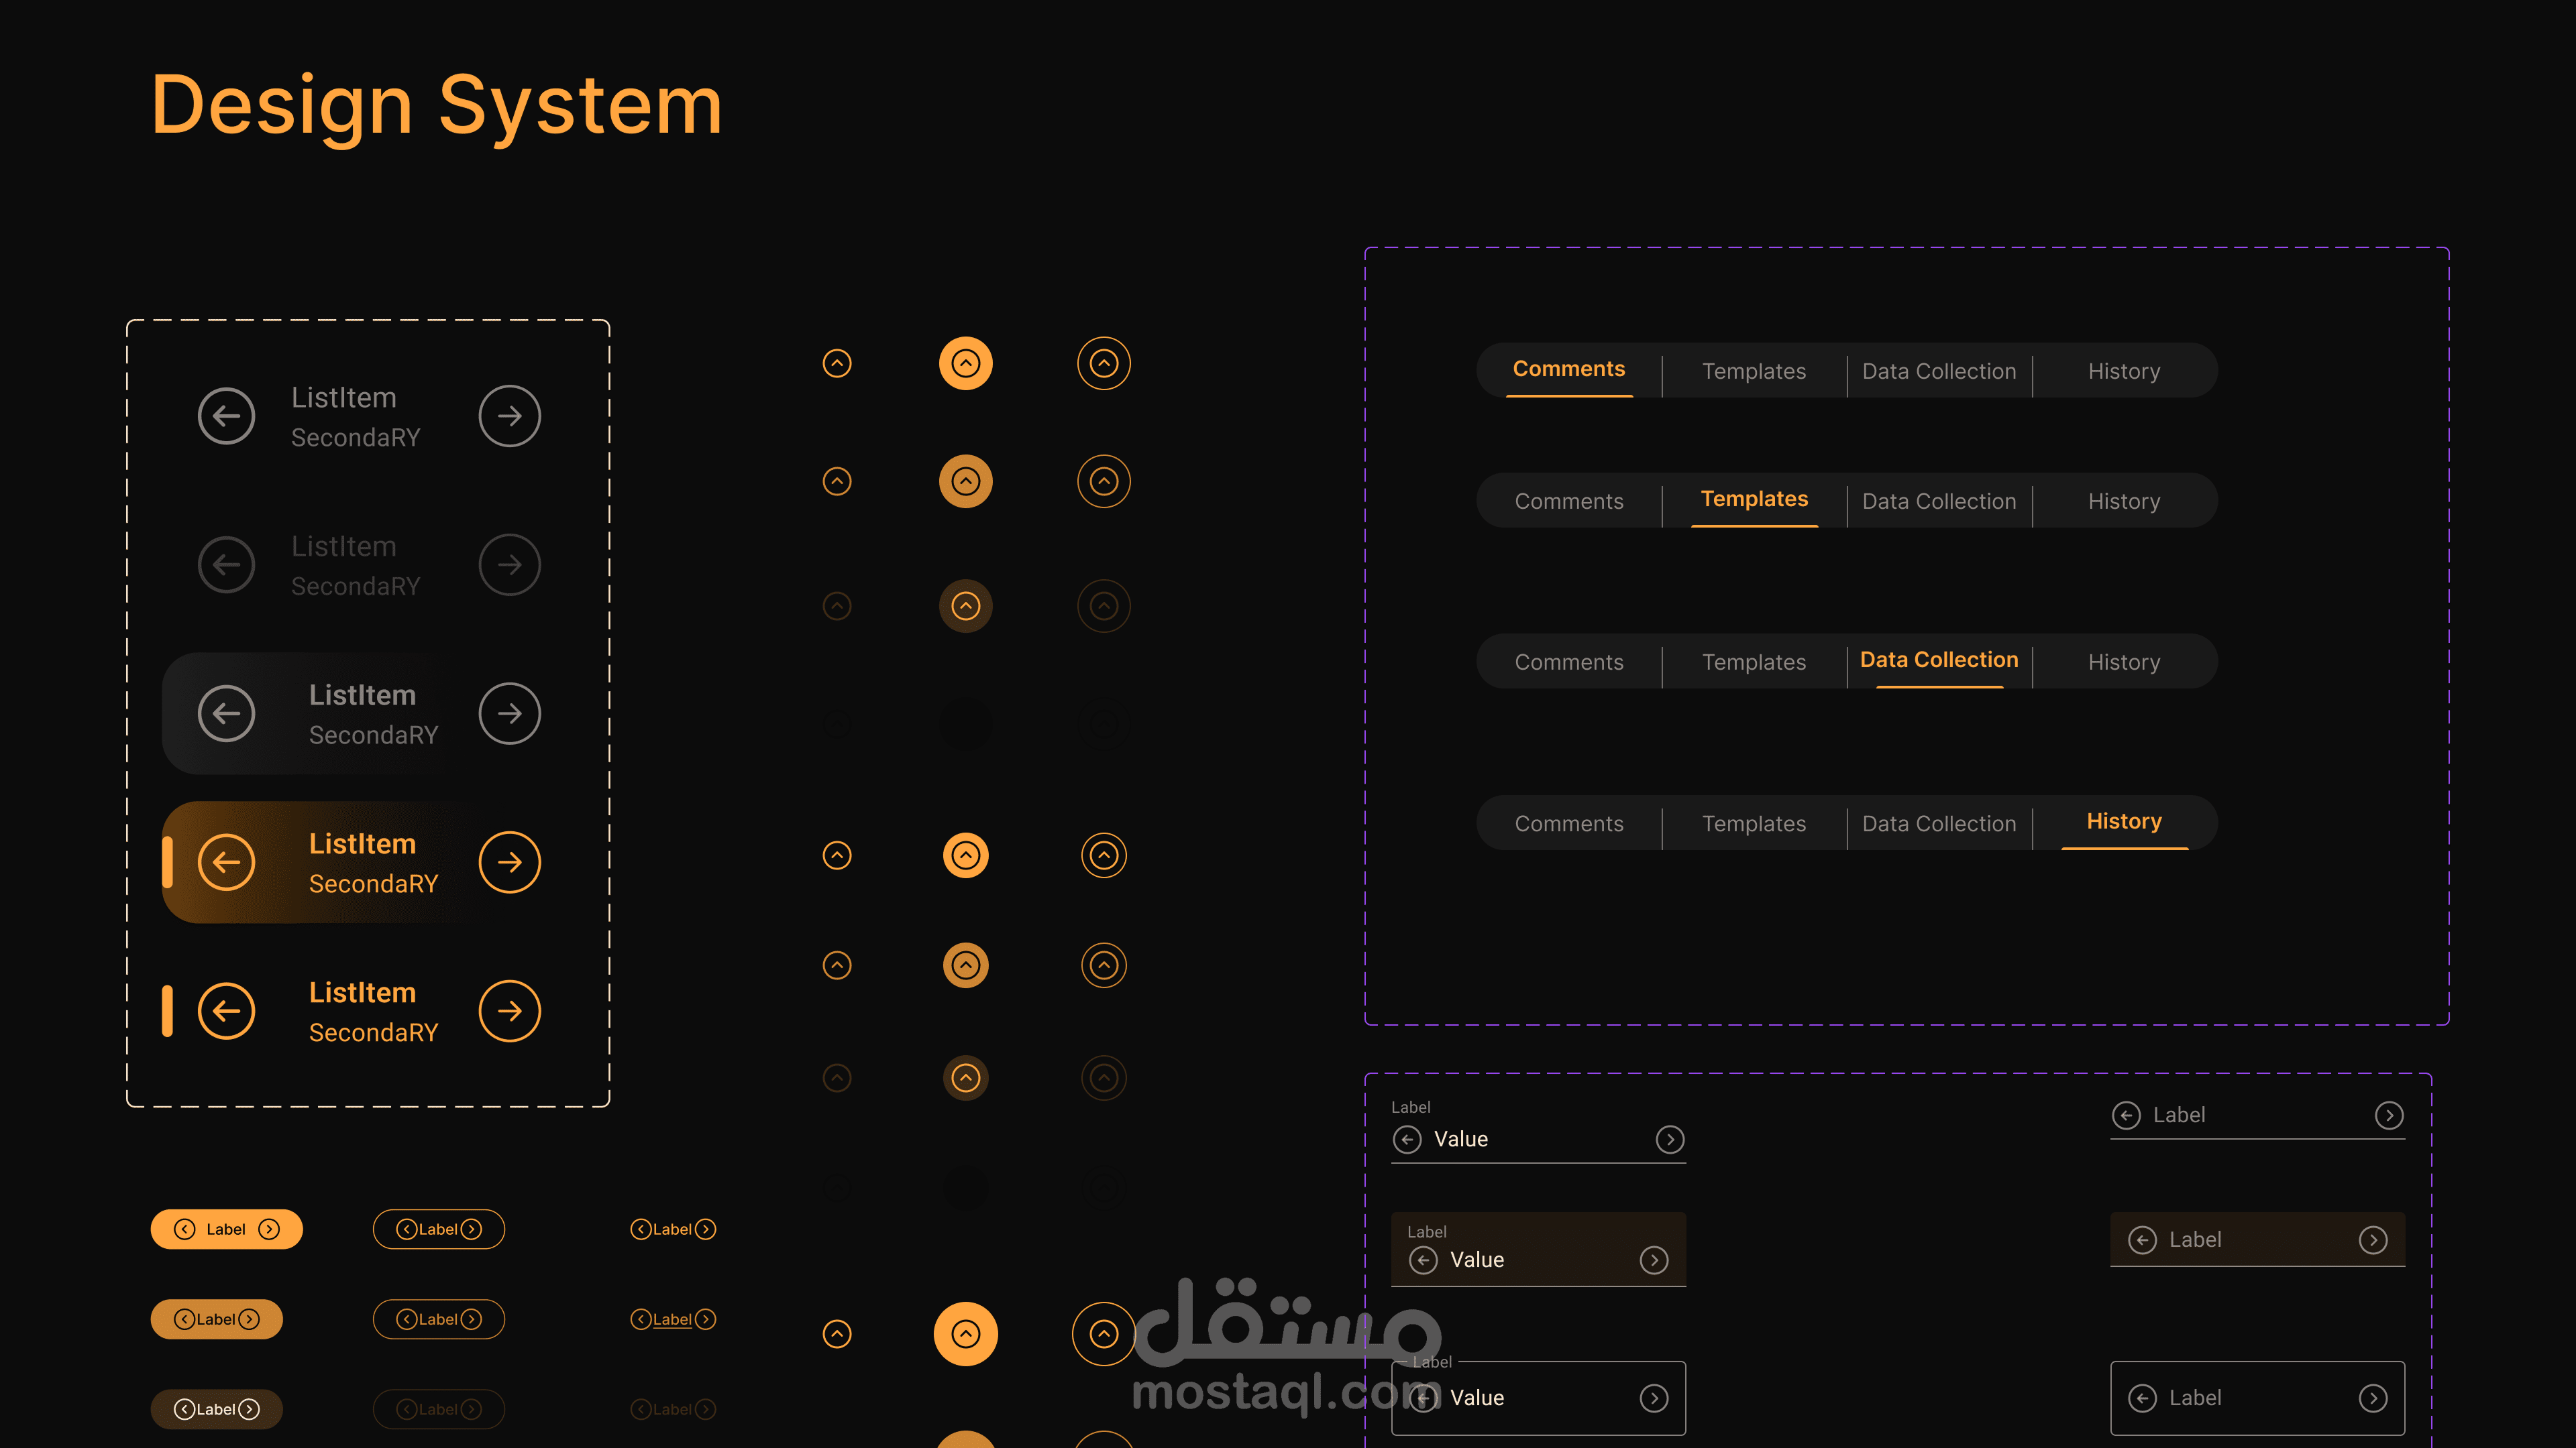Click left arrow in shaded Value field
Image resolution: width=2576 pixels, height=1448 pixels.
[x=1423, y=1260]
